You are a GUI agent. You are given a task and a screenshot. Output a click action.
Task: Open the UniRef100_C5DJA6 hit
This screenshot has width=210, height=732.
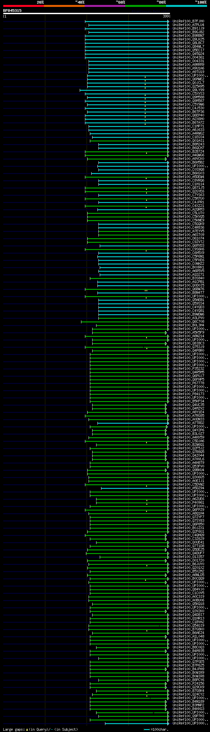tap(188, 441)
